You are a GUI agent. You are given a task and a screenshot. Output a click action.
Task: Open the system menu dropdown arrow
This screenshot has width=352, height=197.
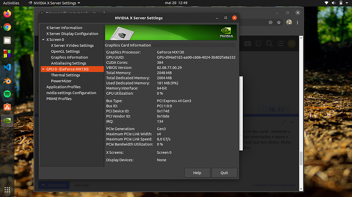347,3
